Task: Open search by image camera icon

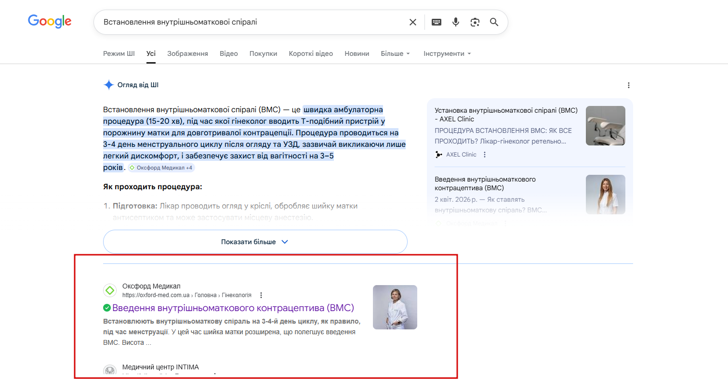Action: point(475,22)
